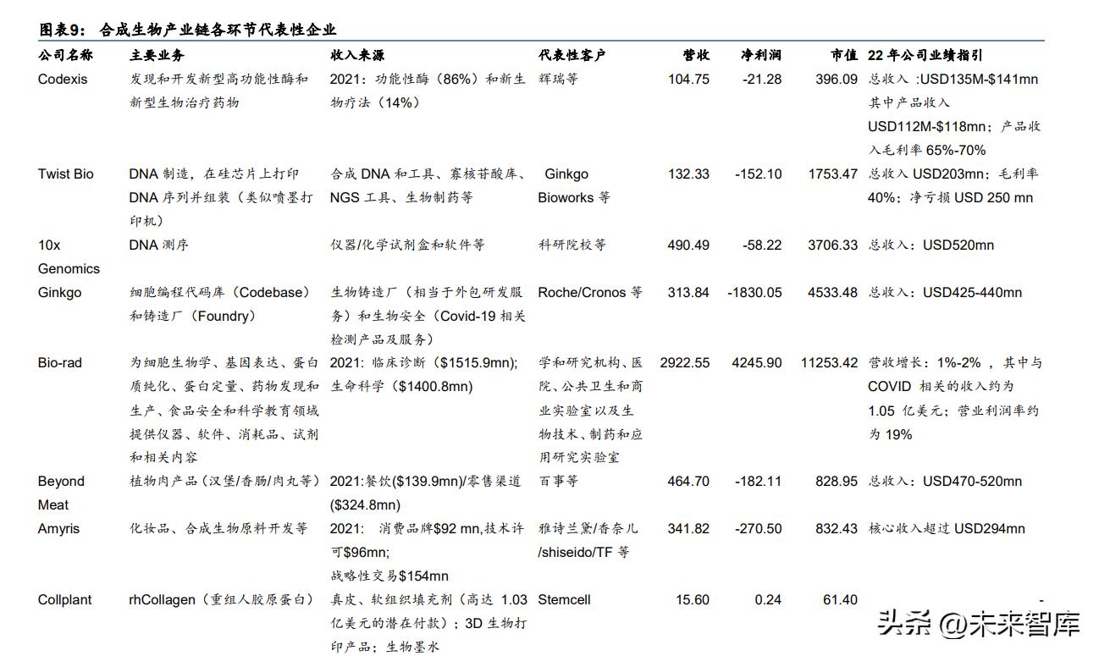Click Ginkgo net profit -1830.05
The image size is (1099, 656).
pos(754,292)
